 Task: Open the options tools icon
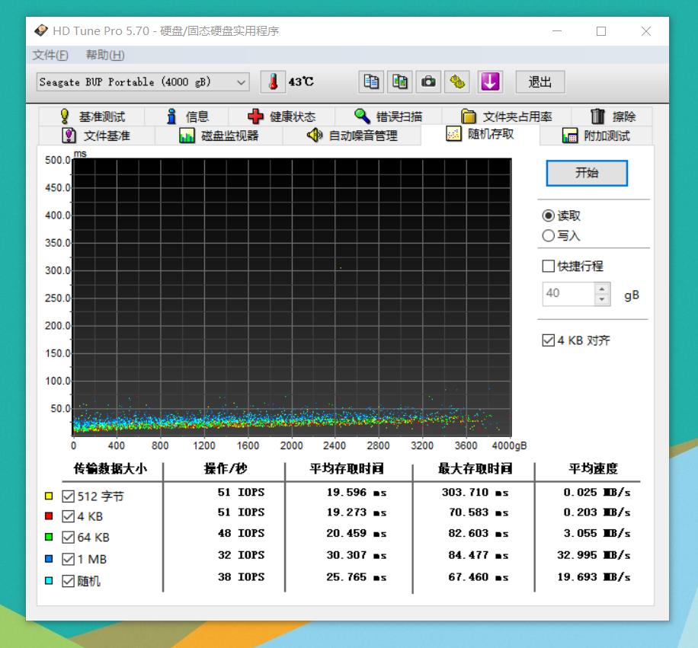[457, 81]
